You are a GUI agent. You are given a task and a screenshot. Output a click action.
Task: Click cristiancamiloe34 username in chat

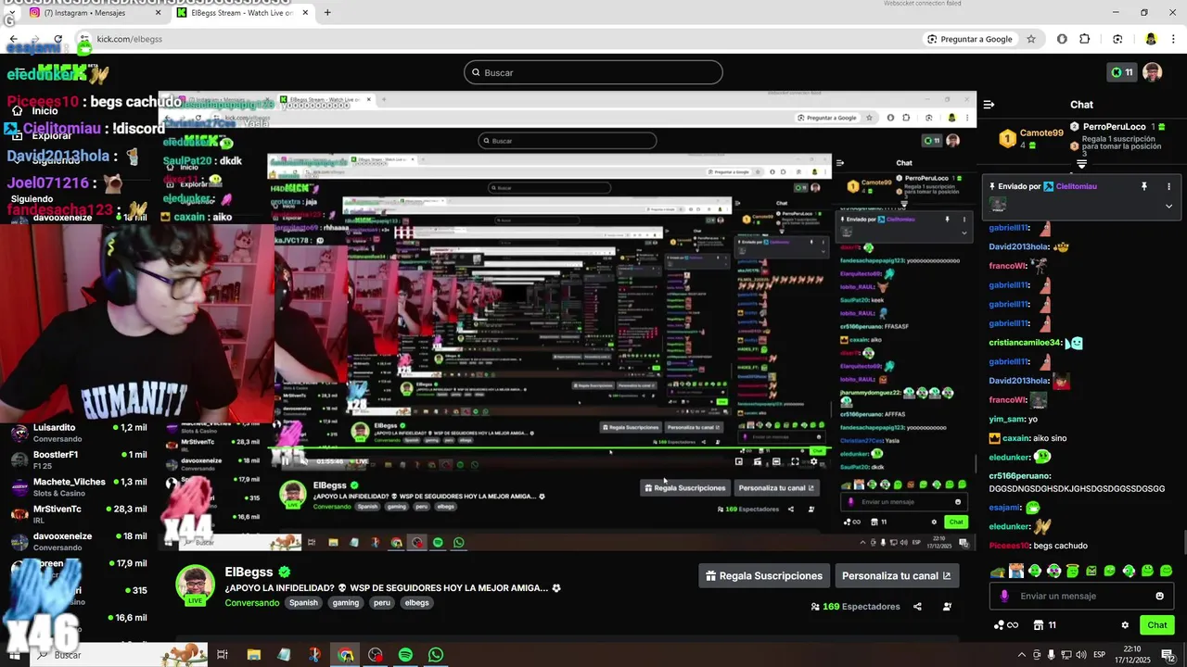[x=1026, y=343]
